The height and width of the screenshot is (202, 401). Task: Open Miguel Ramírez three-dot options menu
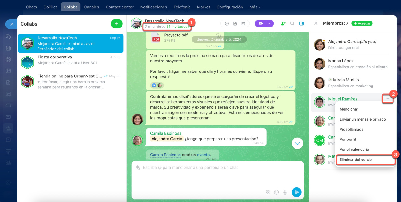click(x=388, y=99)
